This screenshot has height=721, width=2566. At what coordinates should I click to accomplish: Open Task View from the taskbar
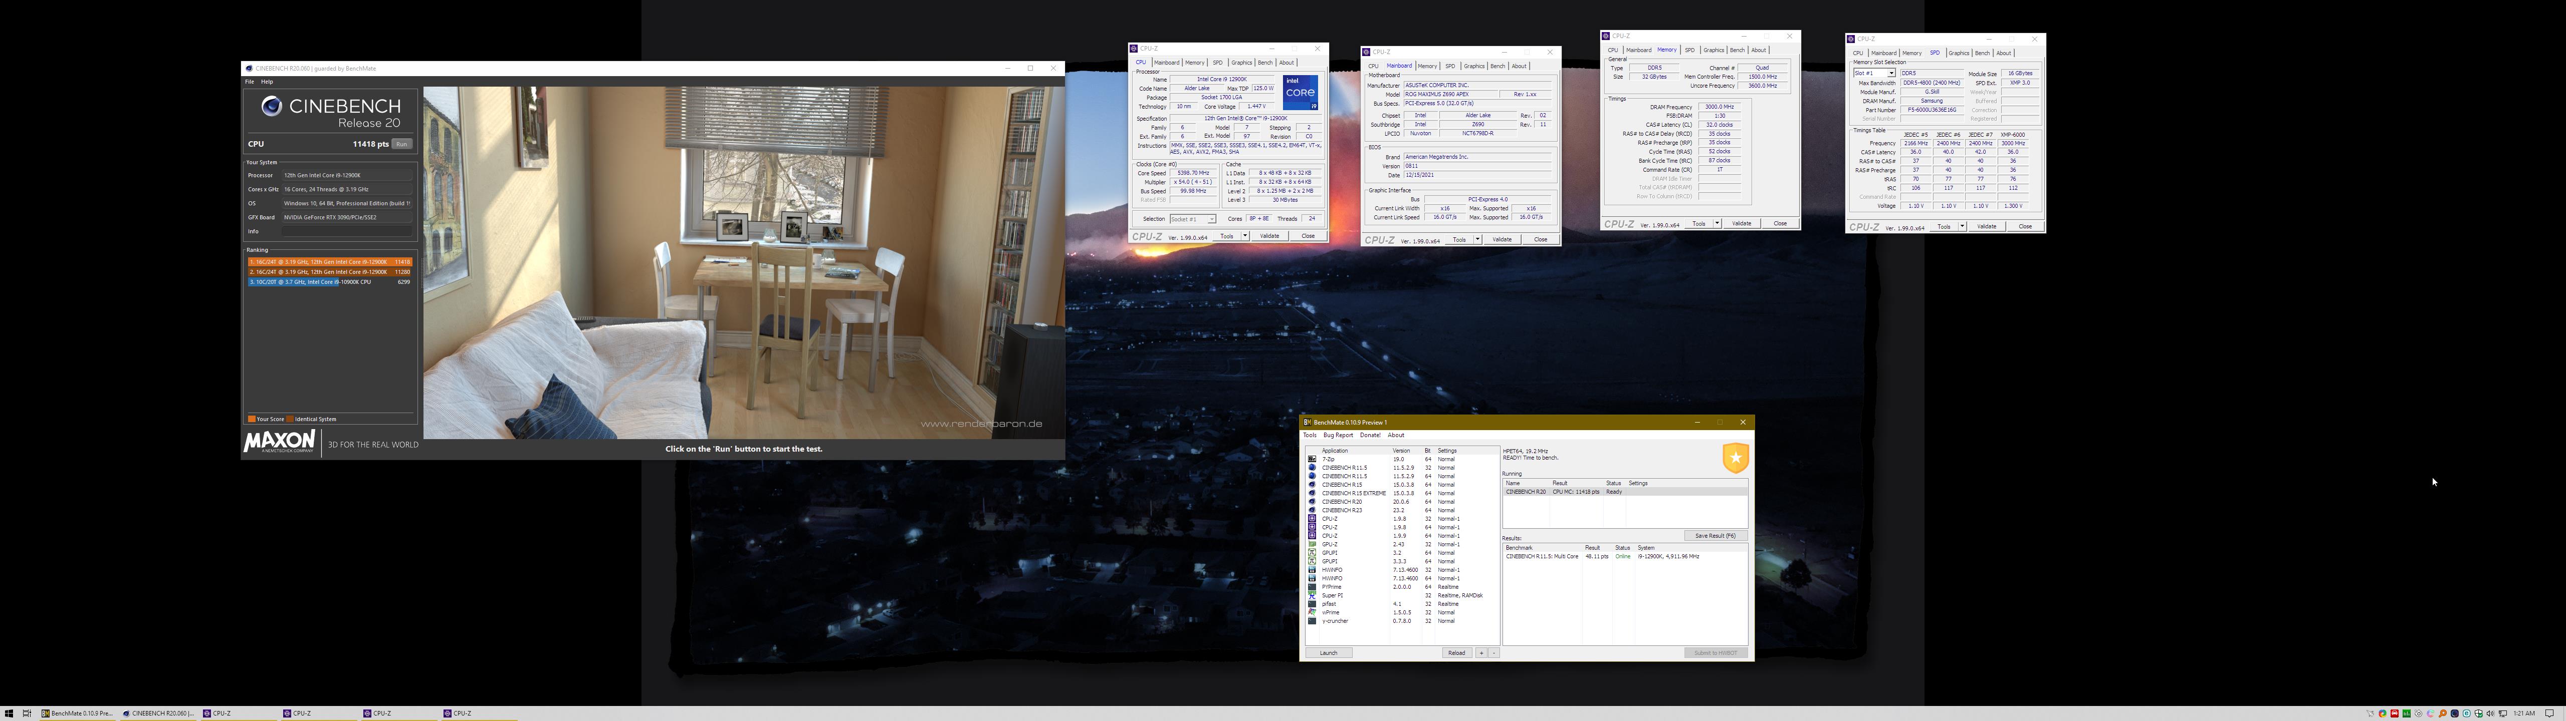27,713
